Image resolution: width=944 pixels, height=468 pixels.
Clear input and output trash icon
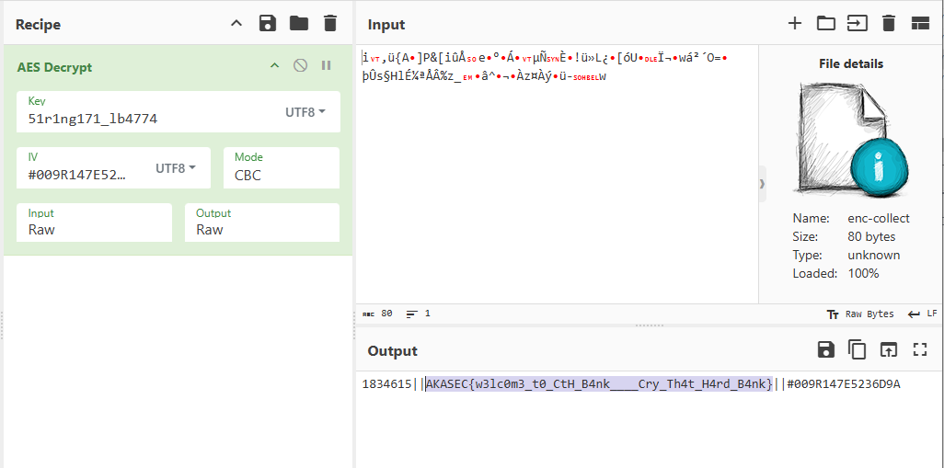(889, 24)
